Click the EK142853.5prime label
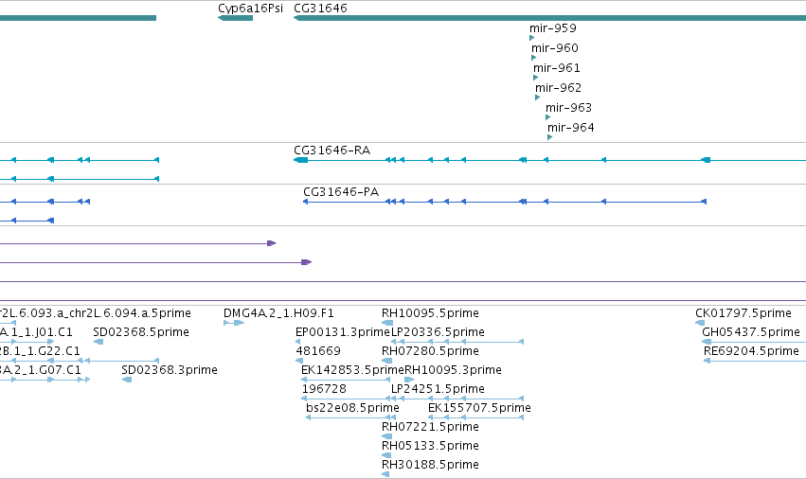The width and height of the screenshot is (806, 479). [352, 370]
